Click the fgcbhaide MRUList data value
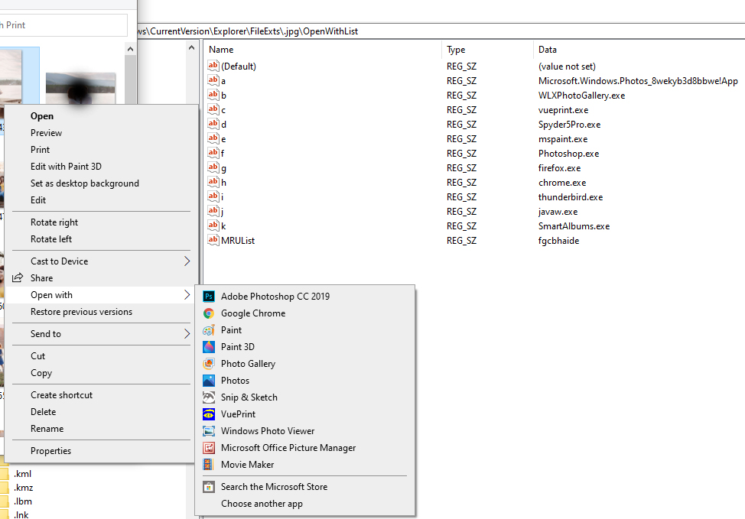745x519 pixels. (558, 241)
